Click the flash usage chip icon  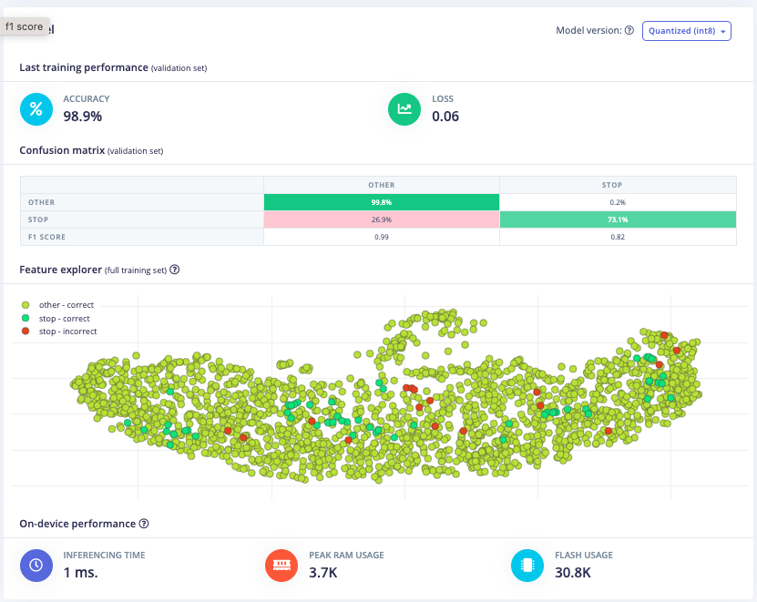pos(527,565)
